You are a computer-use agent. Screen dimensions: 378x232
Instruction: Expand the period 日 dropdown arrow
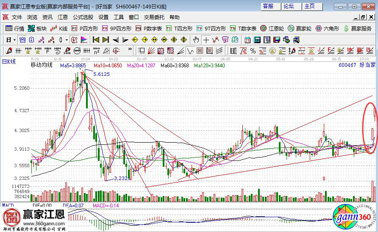[x=14, y=40]
